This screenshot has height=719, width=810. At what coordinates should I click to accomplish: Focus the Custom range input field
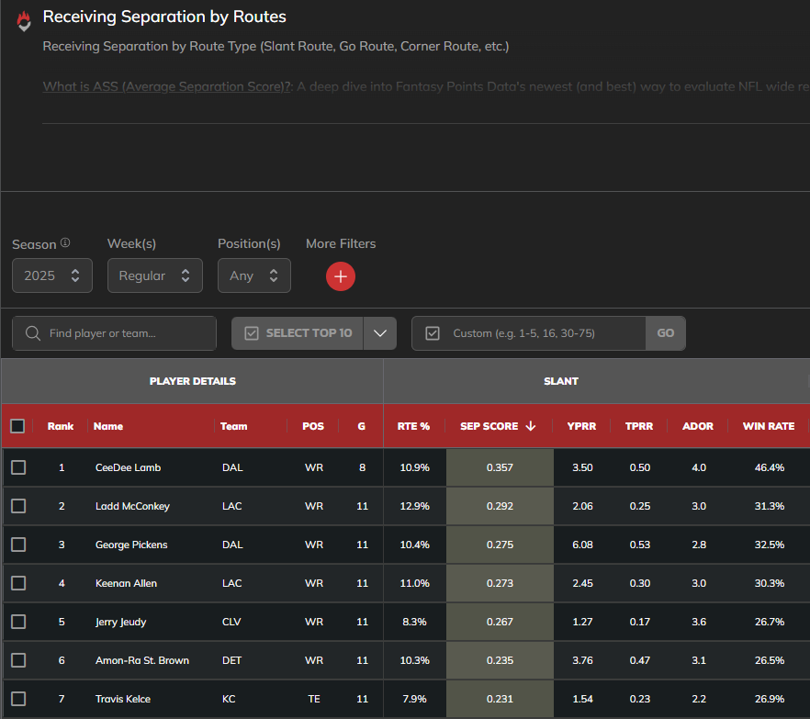[x=529, y=333]
